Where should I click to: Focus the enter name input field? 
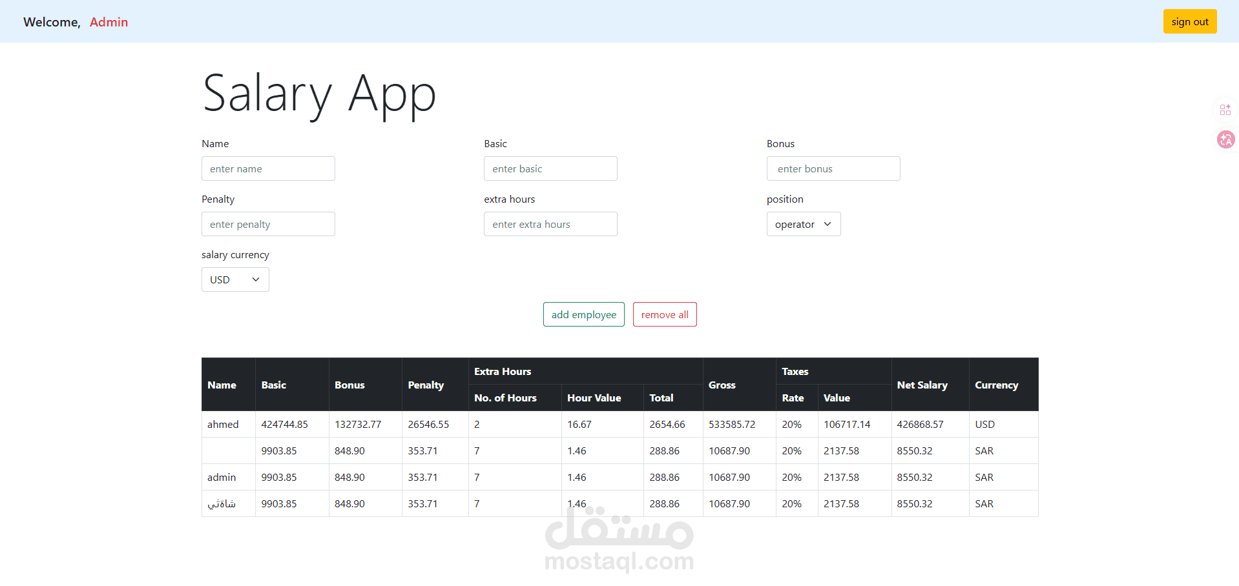[268, 168]
